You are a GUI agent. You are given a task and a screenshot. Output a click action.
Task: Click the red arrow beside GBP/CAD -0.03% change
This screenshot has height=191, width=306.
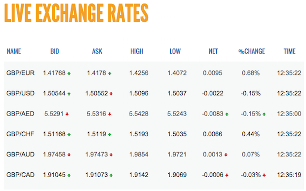pos(264,175)
